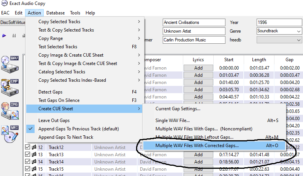Click Add lyrics button for start 0:04:40.57
Screen dimensions: 303x176
click(x=198, y=97)
